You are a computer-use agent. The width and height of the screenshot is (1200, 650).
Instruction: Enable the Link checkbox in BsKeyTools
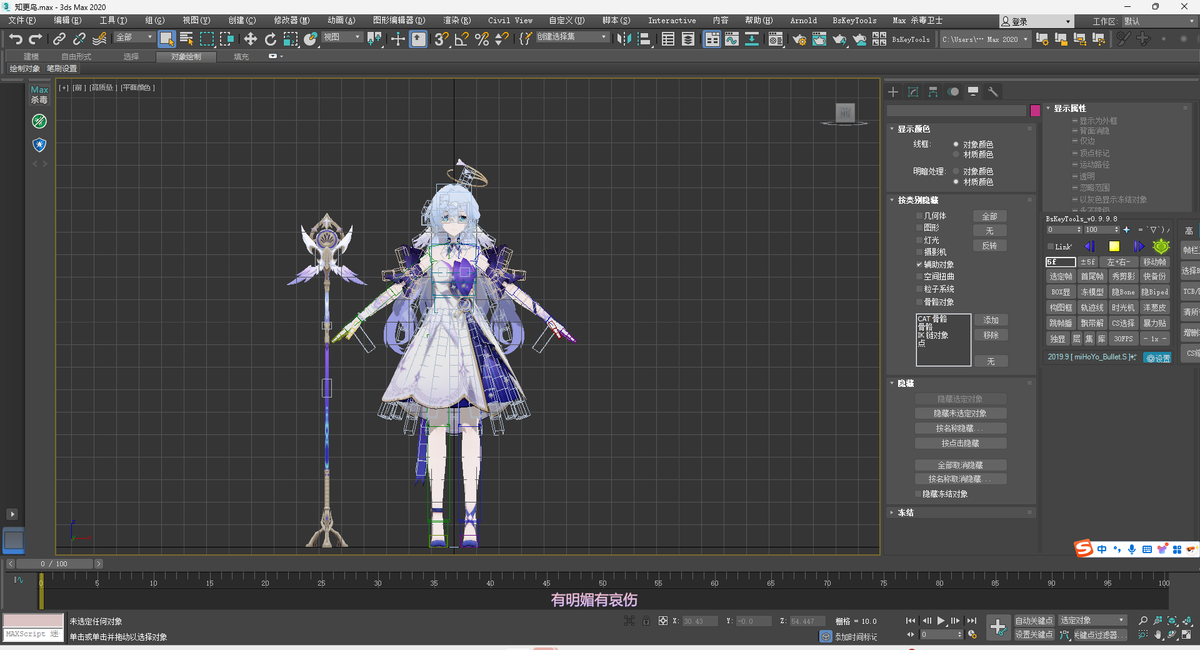[1051, 247]
